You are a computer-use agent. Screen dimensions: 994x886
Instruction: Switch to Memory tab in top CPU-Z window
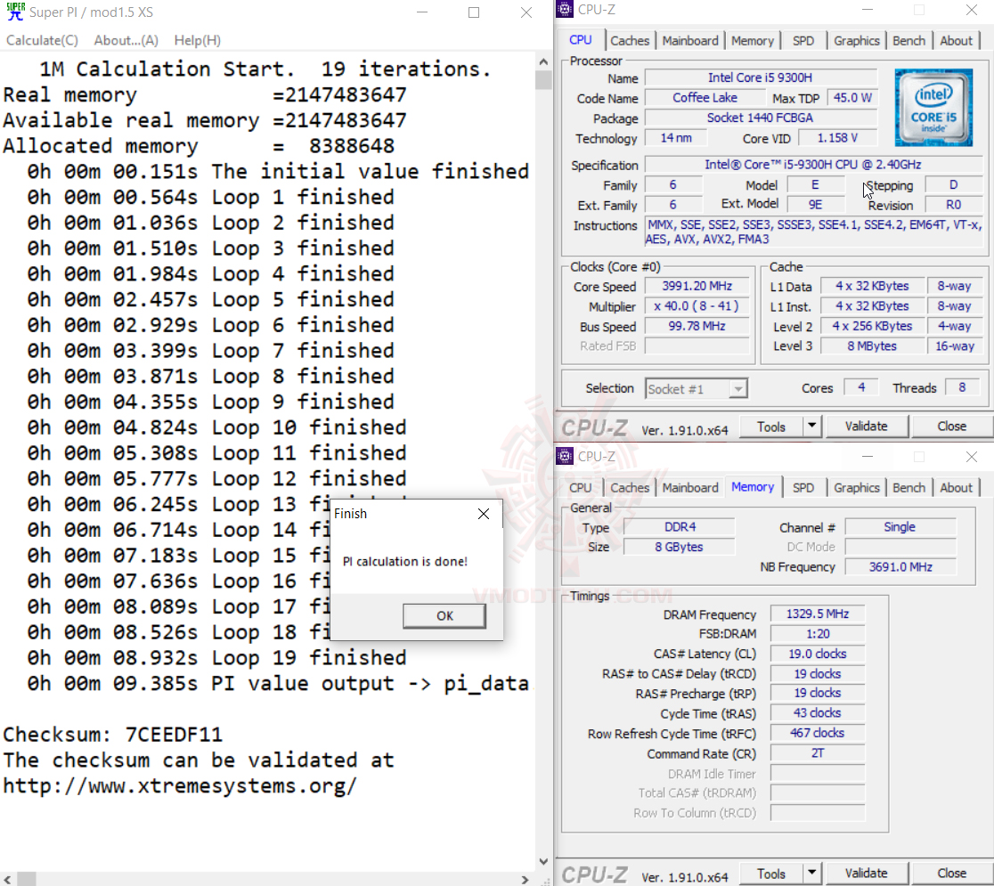(x=753, y=41)
